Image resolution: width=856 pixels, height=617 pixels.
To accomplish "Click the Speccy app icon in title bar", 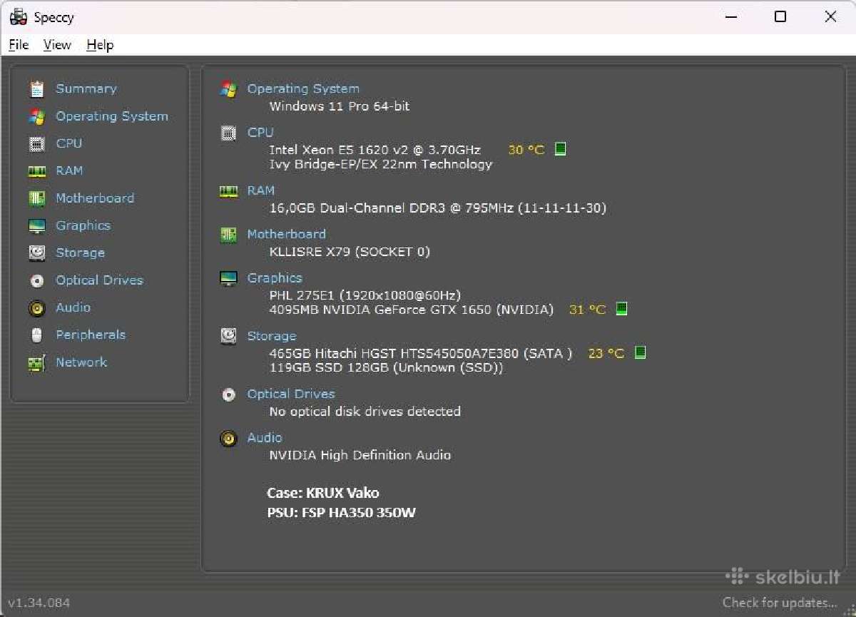I will tap(18, 17).
